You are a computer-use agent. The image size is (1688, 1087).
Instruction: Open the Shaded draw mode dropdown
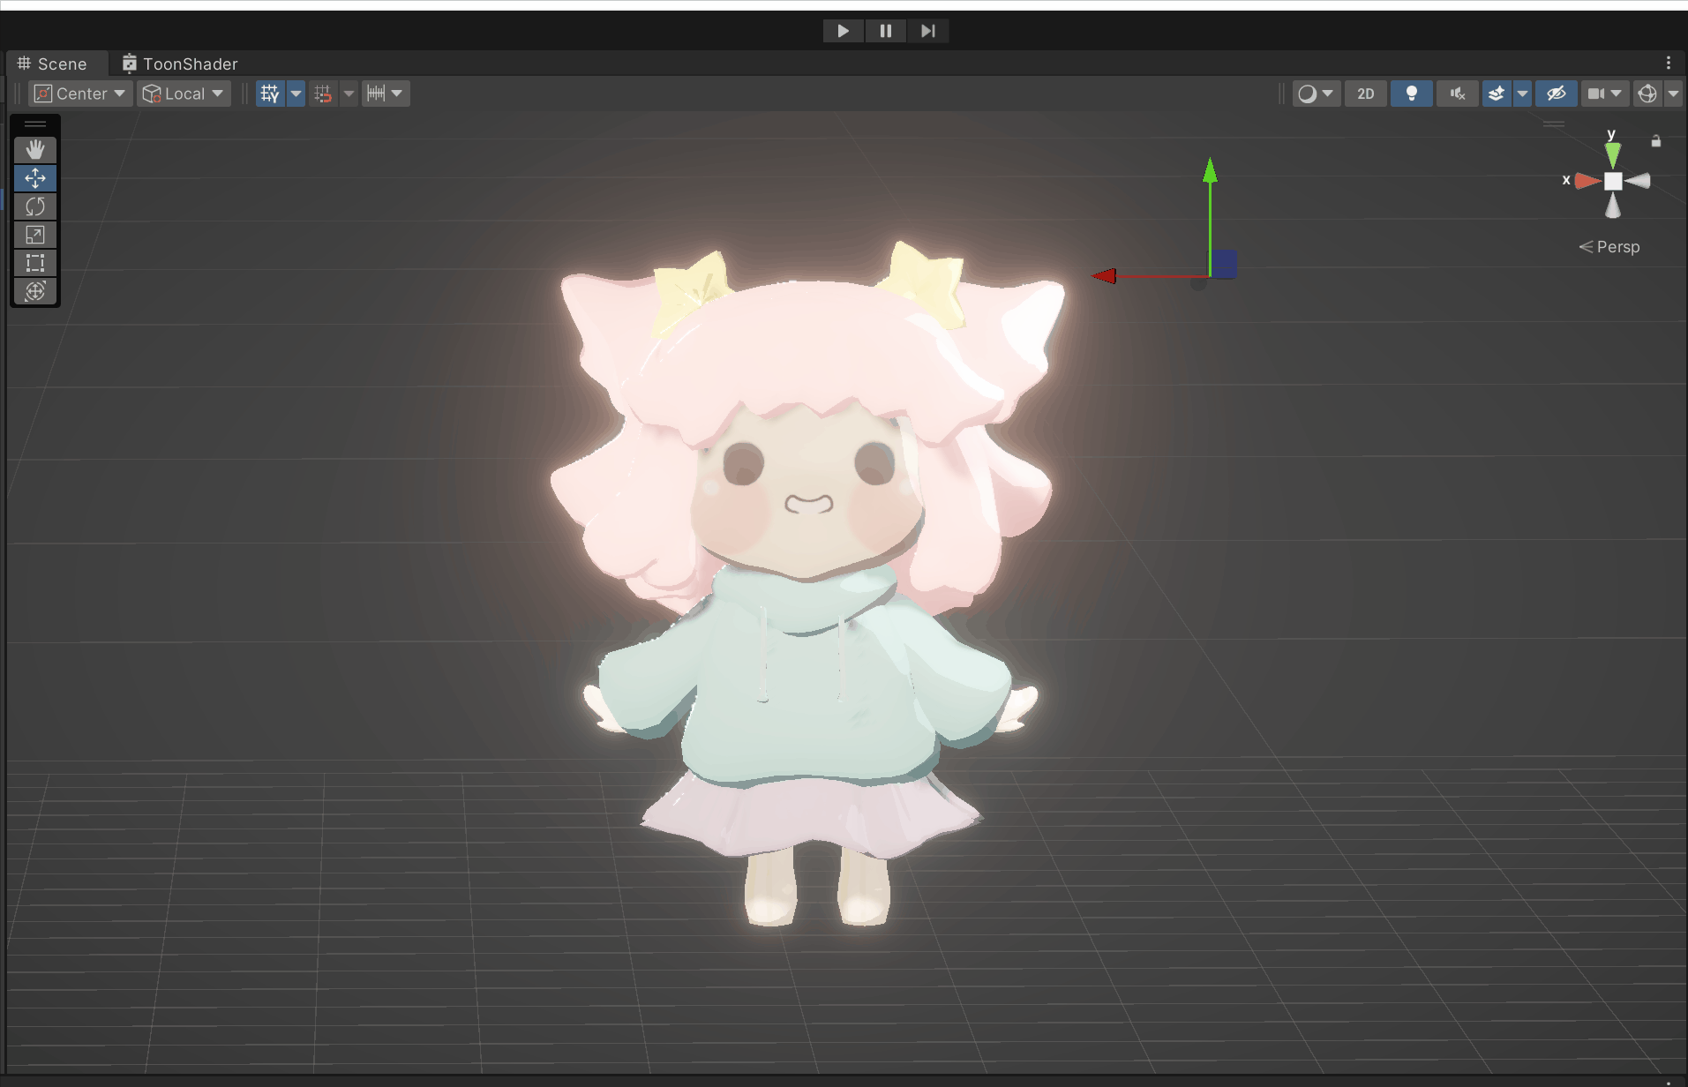[1316, 94]
